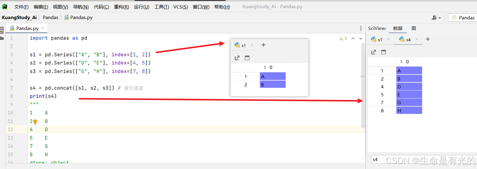Click window layout icon in floating s1 panel
The width and height of the screenshot is (477, 169).
pyautogui.click(x=247, y=58)
